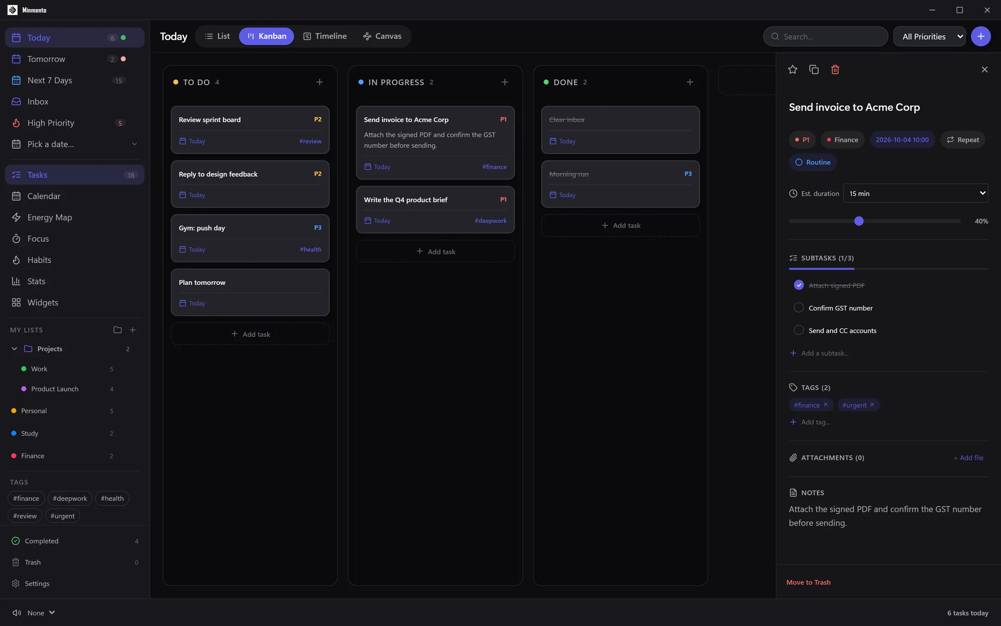Add a new list in My Lists
This screenshot has height=626, width=1001.
pyautogui.click(x=133, y=330)
